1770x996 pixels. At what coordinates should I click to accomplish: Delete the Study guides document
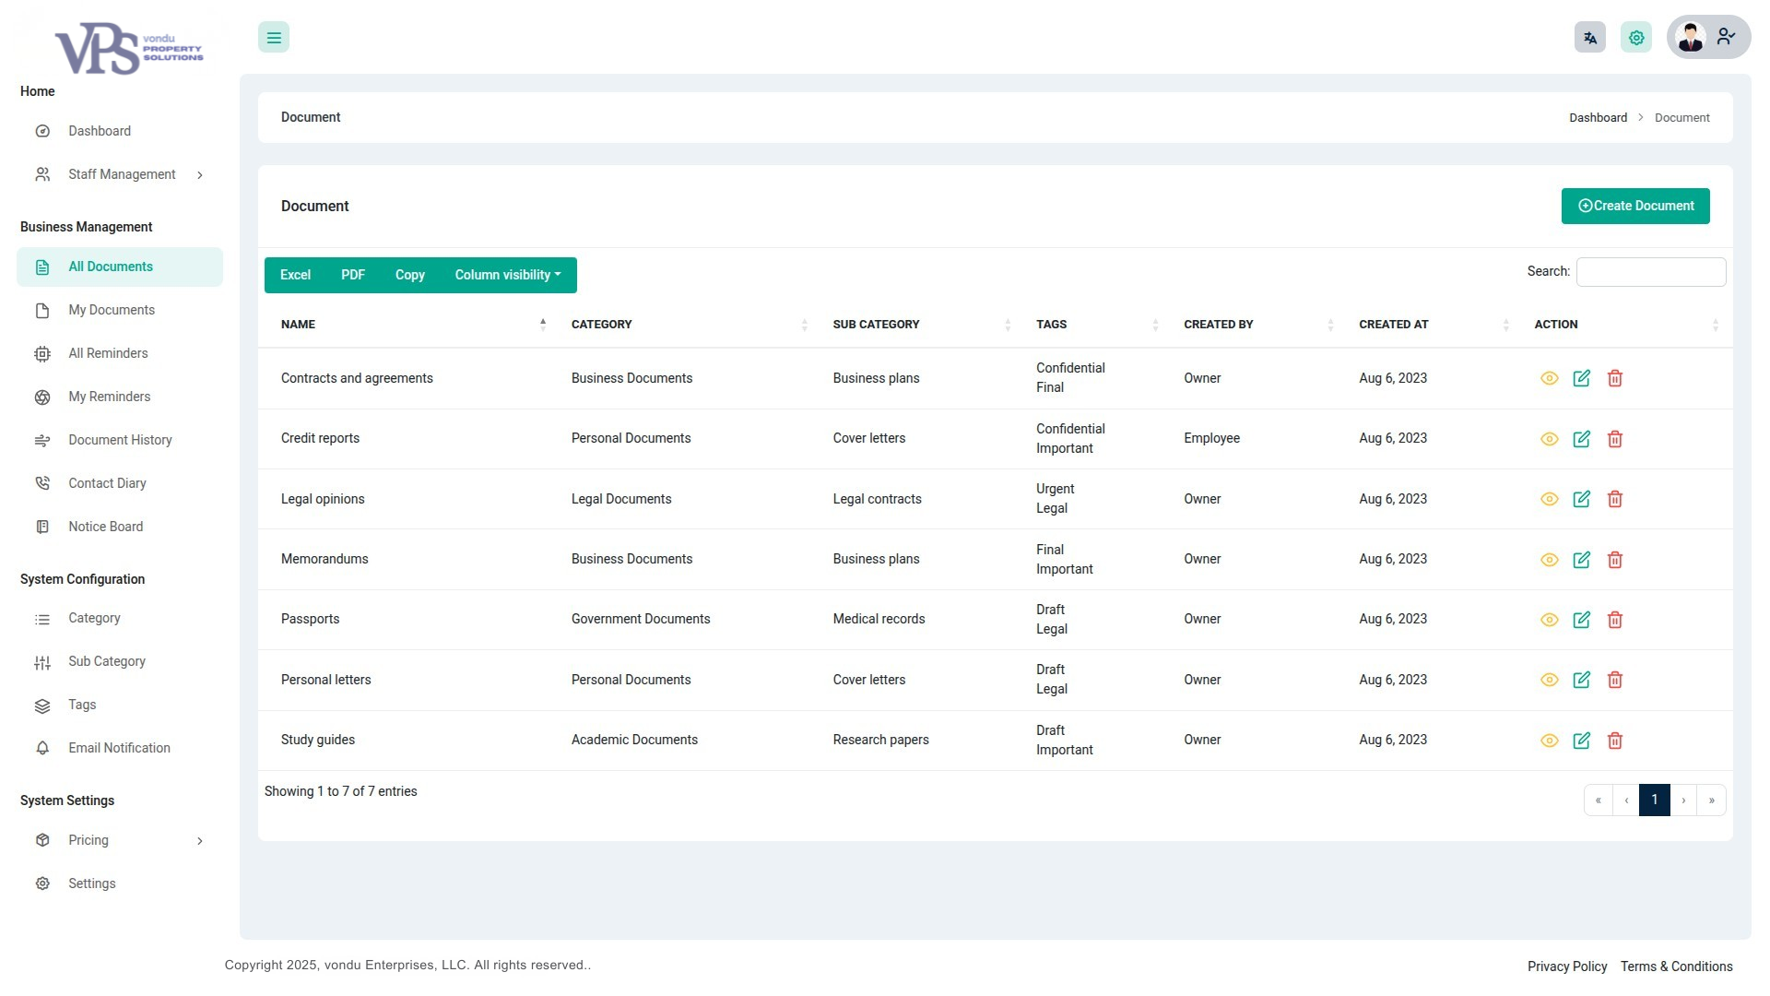[1615, 741]
